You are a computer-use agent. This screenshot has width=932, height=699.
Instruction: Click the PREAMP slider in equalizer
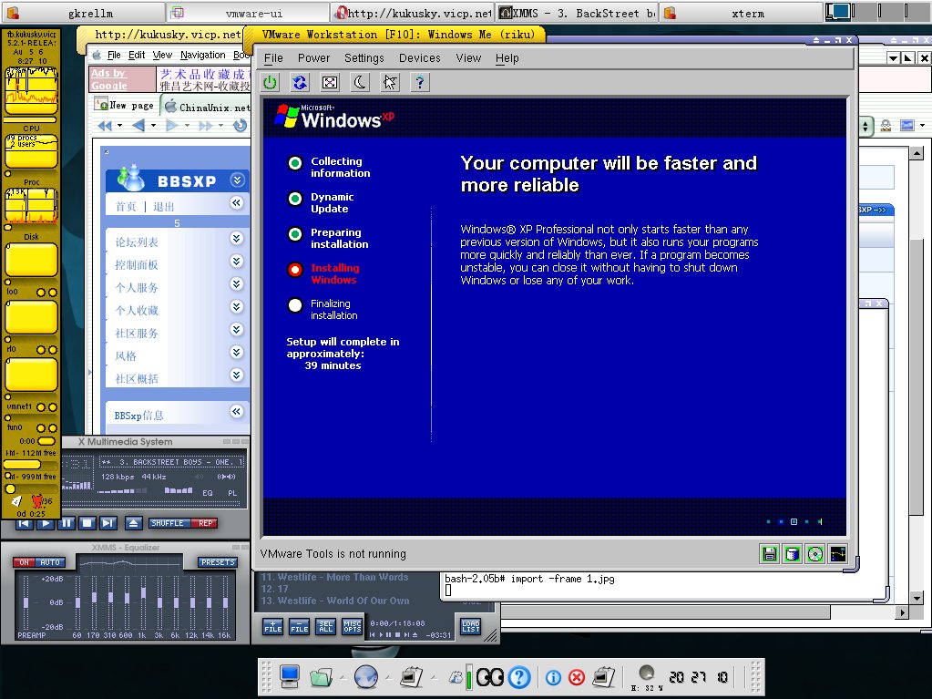(26, 602)
